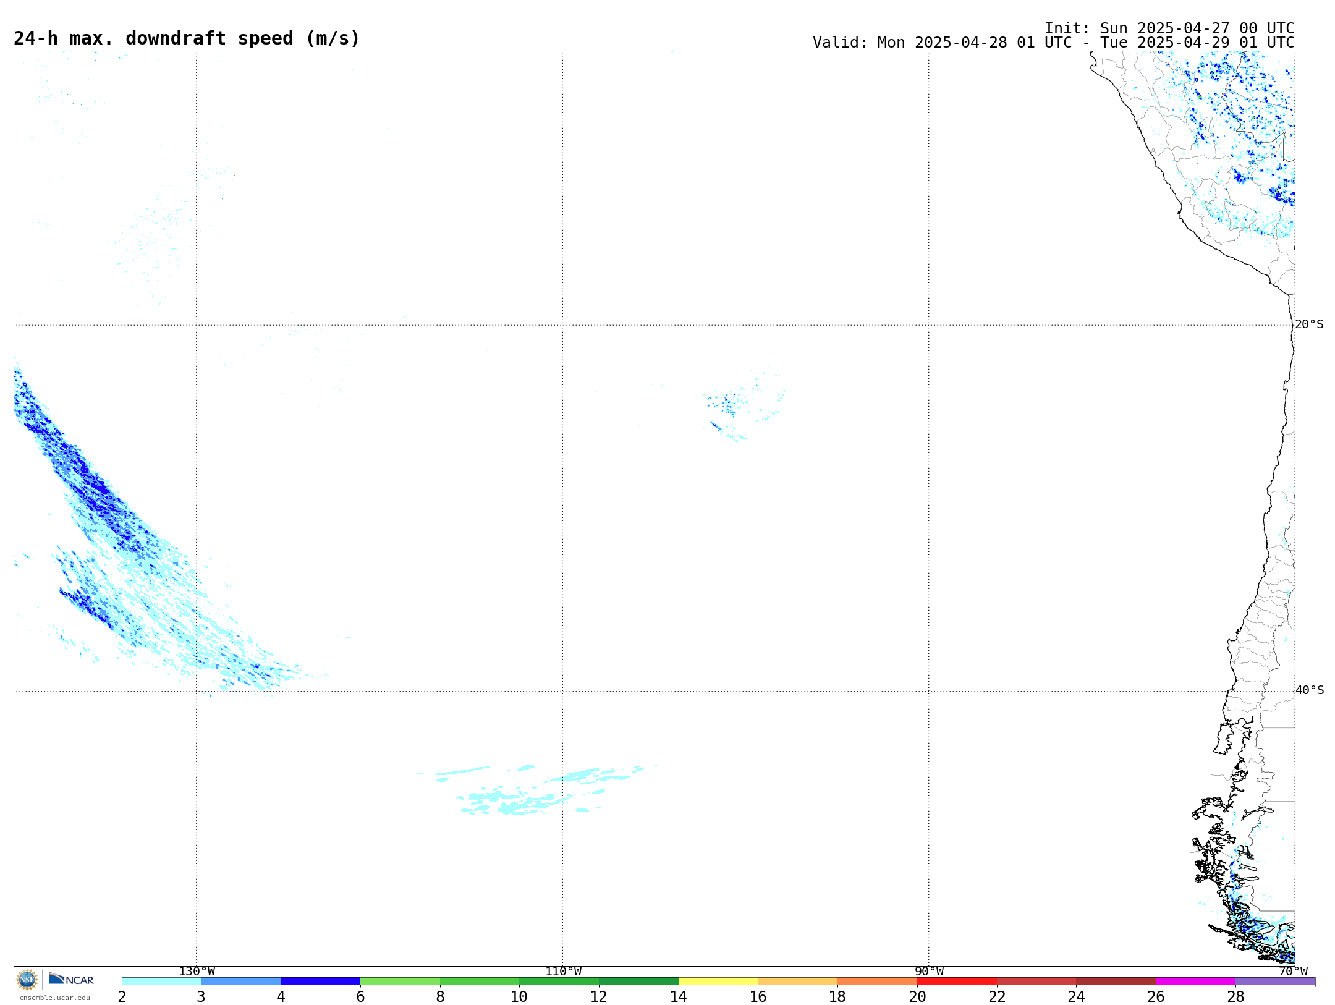Click the 40°S latitude label

click(1310, 690)
